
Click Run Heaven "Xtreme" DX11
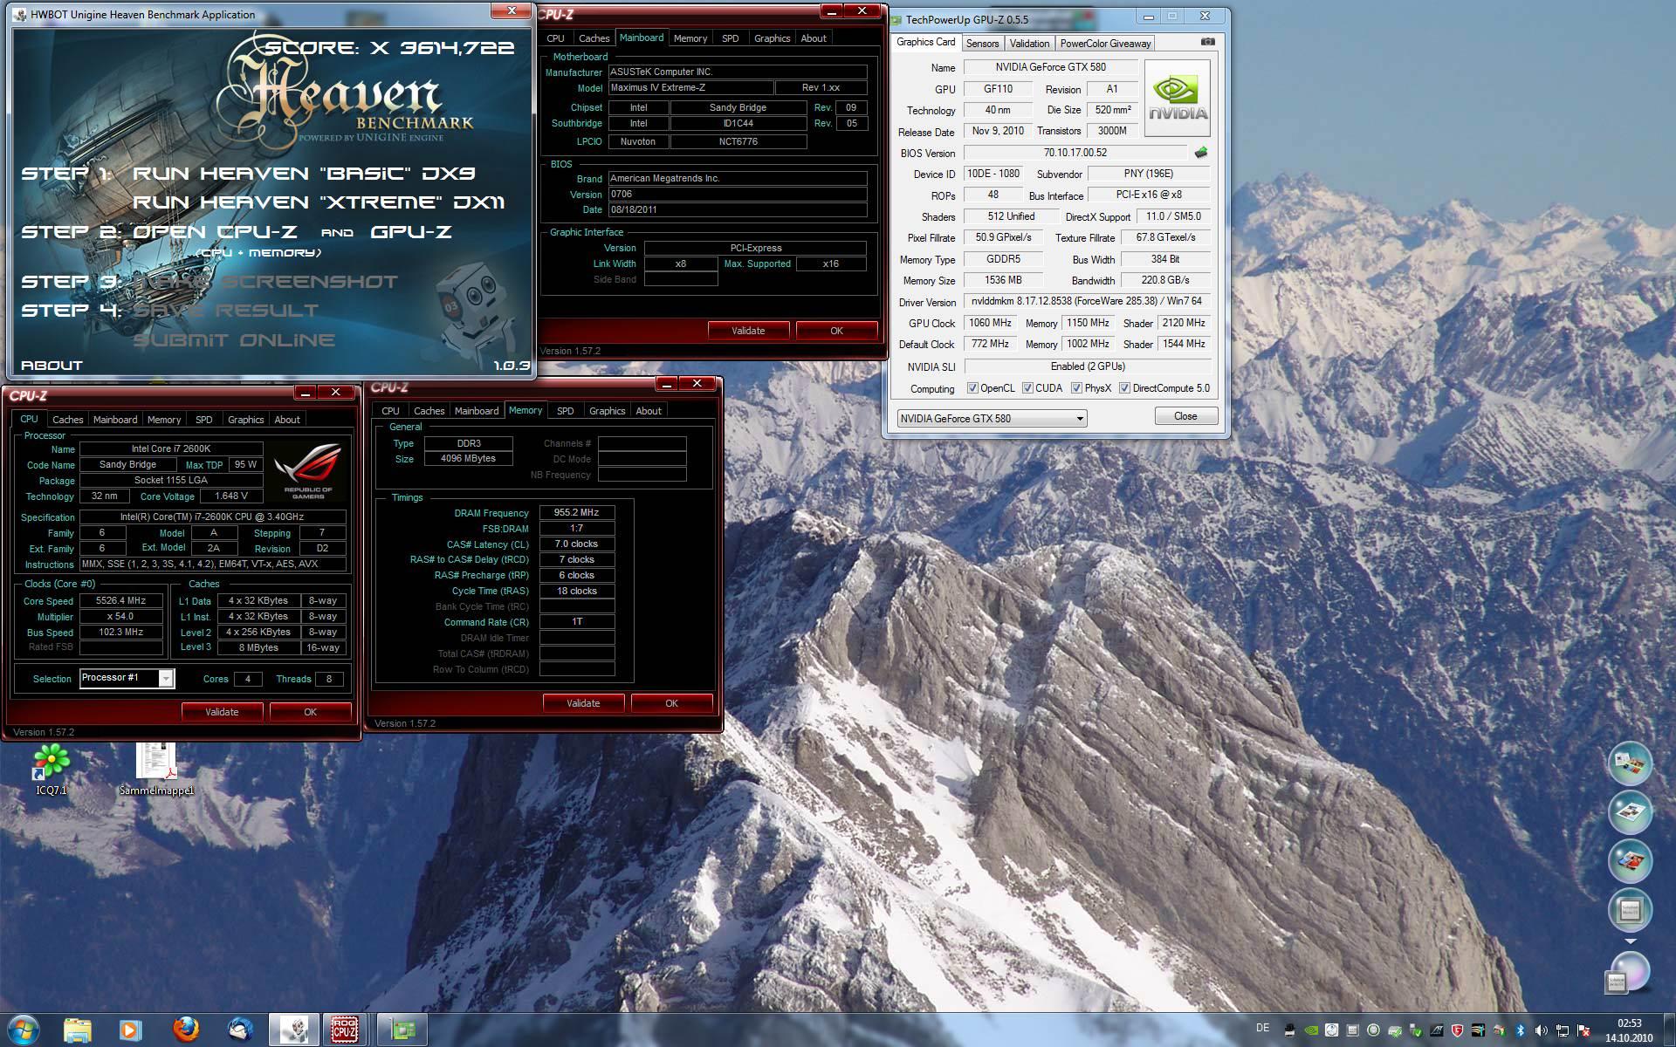pyautogui.click(x=319, y=202)
